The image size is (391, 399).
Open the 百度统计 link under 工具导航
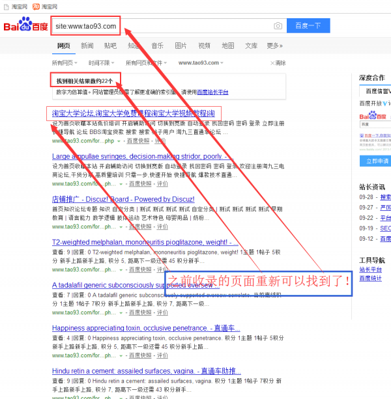(370, 279)
